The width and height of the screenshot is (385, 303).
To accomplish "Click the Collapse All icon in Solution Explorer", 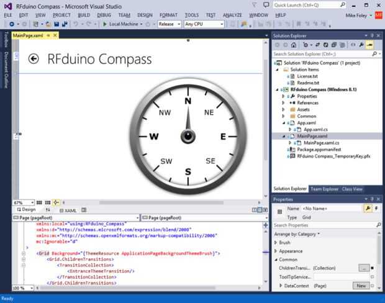I will [334, 45].
